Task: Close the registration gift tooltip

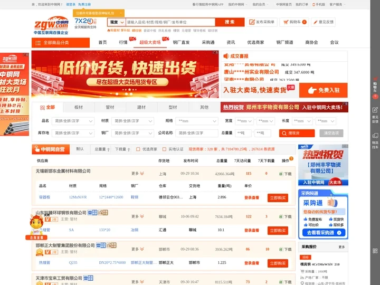Action: pos(121,13)
